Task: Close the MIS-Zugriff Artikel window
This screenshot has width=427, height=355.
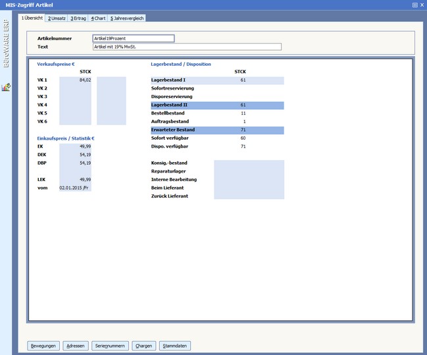Action: click(x=422, y=5)
